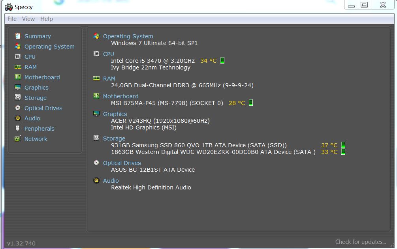Click the Network icon in sidebar
The image size is (397, 249).
(18, 139)
